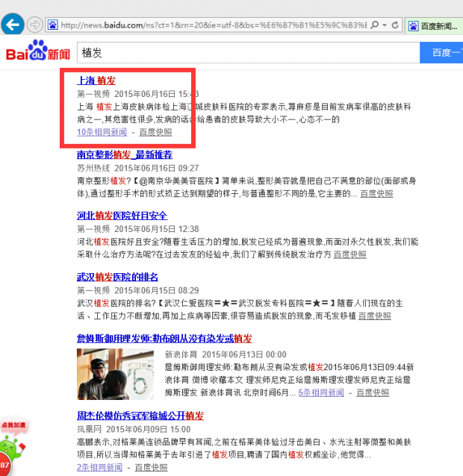The height and width of the screenshot is (476, 463).
Task: Open the 周杰伦模仿秀冠军蓉城公开植发 headline
Action: pos(140,416)
